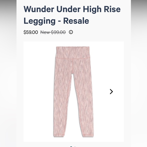Click the blurred gray right margin

139,73
